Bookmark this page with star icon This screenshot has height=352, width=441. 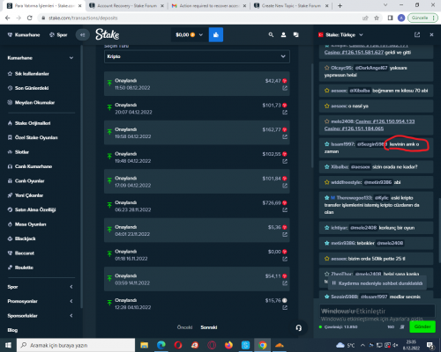click(x=377, y=18)
